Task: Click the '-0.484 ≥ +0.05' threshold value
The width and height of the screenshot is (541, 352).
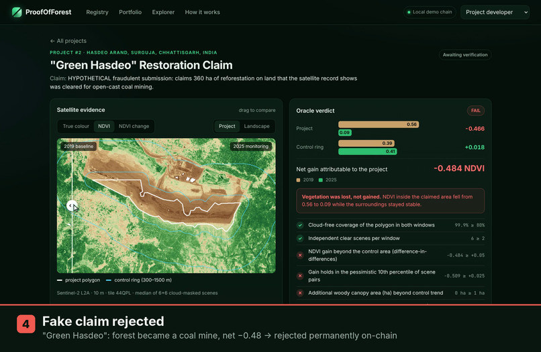Action: point(466,255)
